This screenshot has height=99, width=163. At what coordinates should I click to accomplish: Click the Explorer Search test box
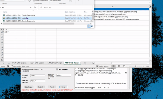click(x=65, y=7)
